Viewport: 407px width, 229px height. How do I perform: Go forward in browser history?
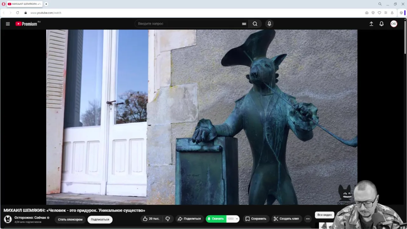point(10,13)
